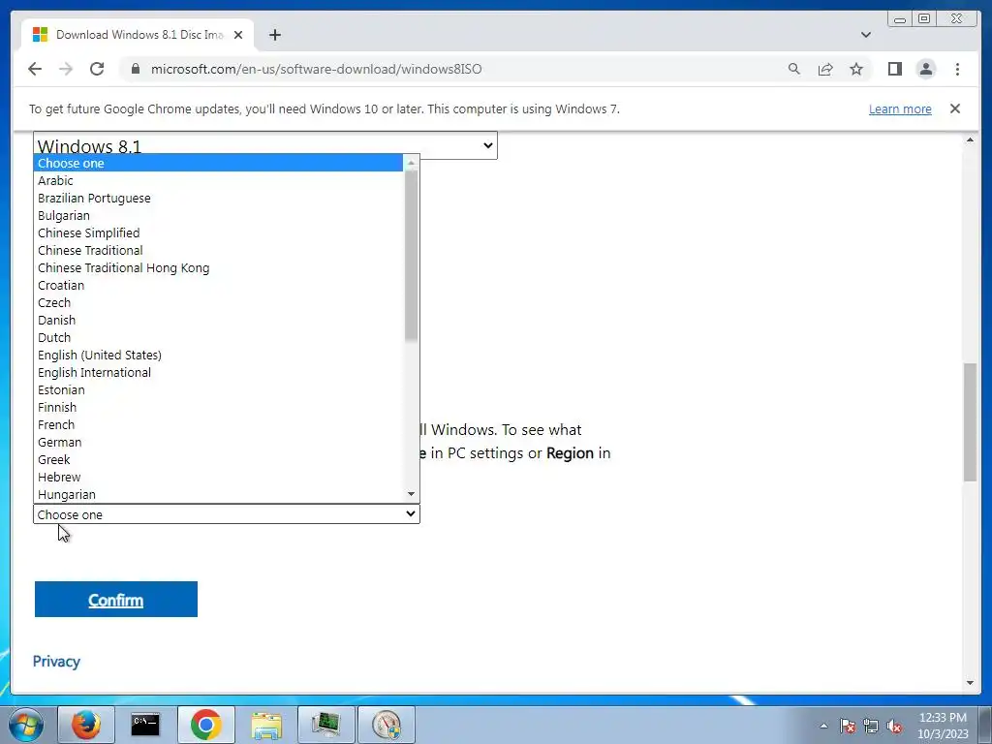Open Action Center flag icon
Screen dimensions: 992x744
click(848, 726)
